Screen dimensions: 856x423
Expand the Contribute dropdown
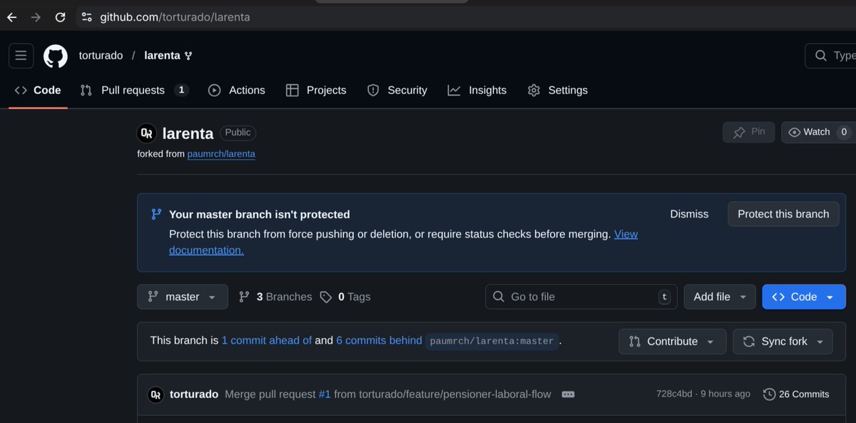point(673,342)
